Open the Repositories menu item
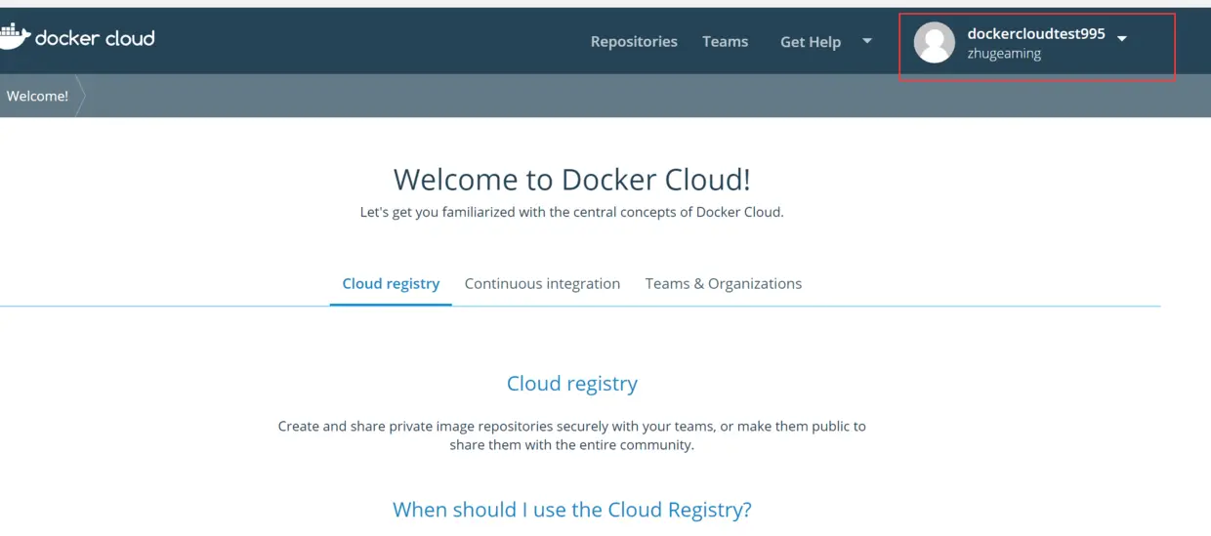This screenshot has height=536, width=1211. [x=634, y=41]
